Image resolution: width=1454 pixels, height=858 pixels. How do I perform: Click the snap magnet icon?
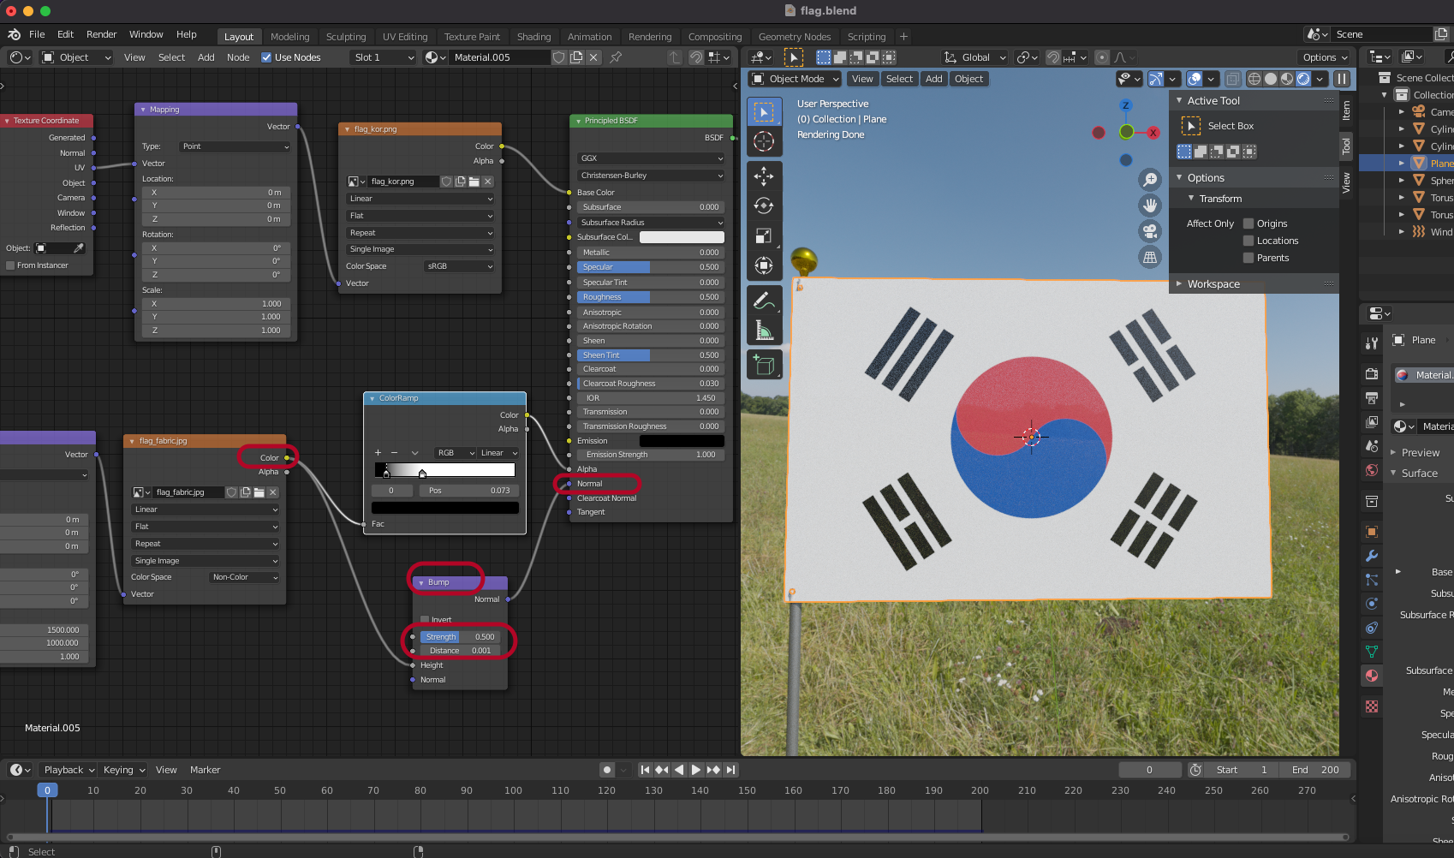pyautogui.click(x=1053, y=57)
